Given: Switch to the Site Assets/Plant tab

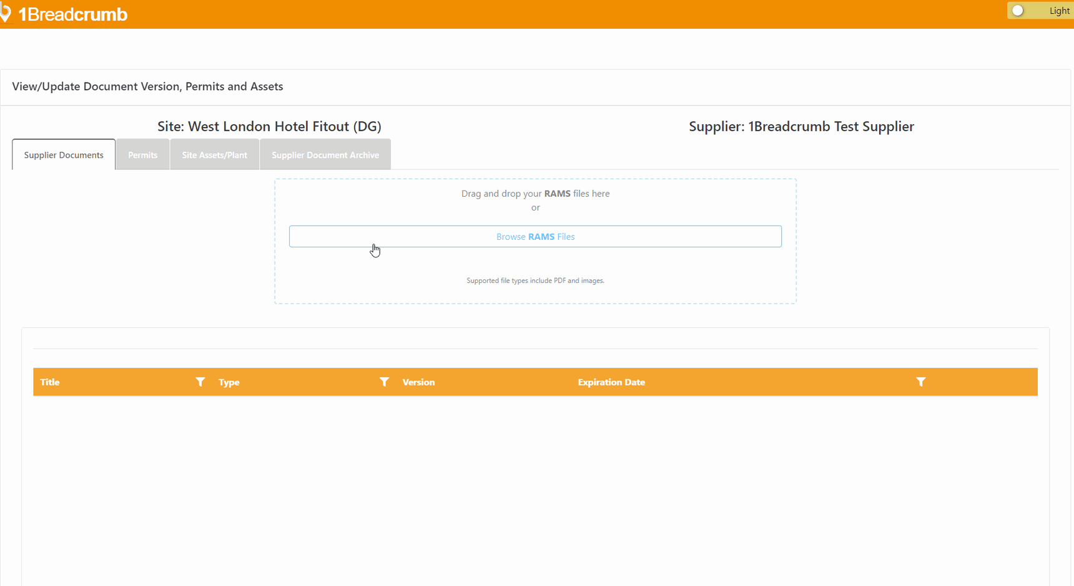Looking at the screenshot, I should click(x=214, y=154).
